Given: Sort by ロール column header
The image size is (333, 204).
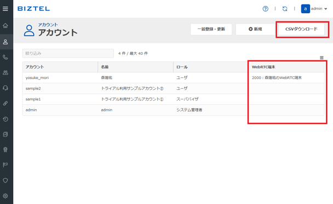Looking at the screenshot, I should (211, 67).
